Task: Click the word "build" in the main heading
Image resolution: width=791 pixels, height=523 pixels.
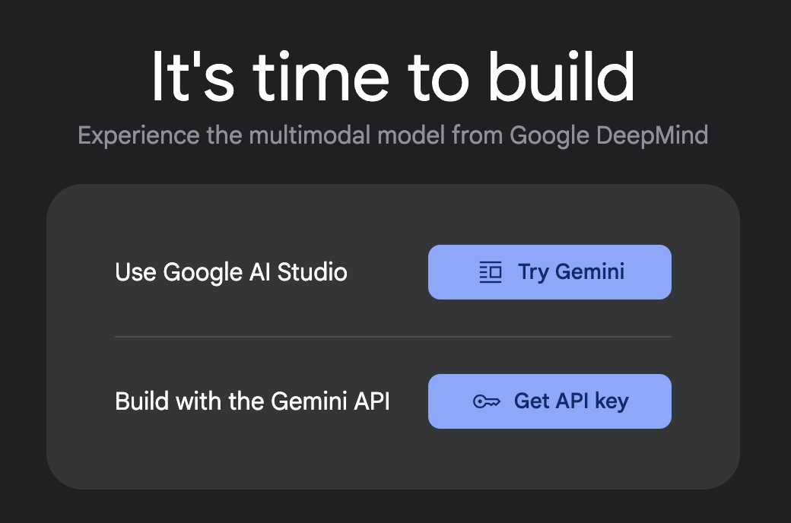Action: (561, 77)
